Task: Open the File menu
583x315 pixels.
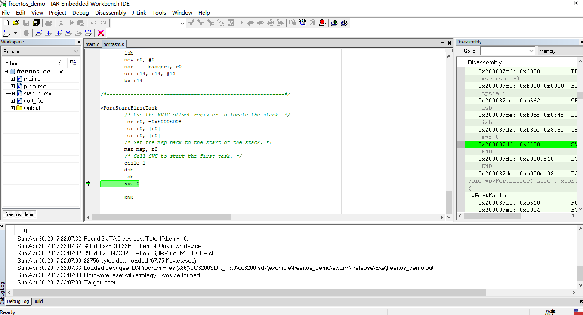Action: 6,12
